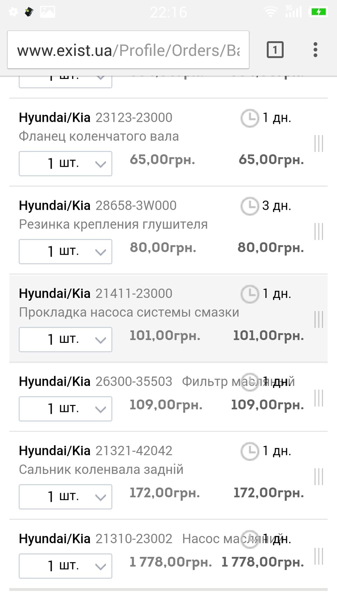The width and height of the screenshot is (337, 599).
Task: Open the tab switcher showing 1 tab
Action: tap(275, 50)
